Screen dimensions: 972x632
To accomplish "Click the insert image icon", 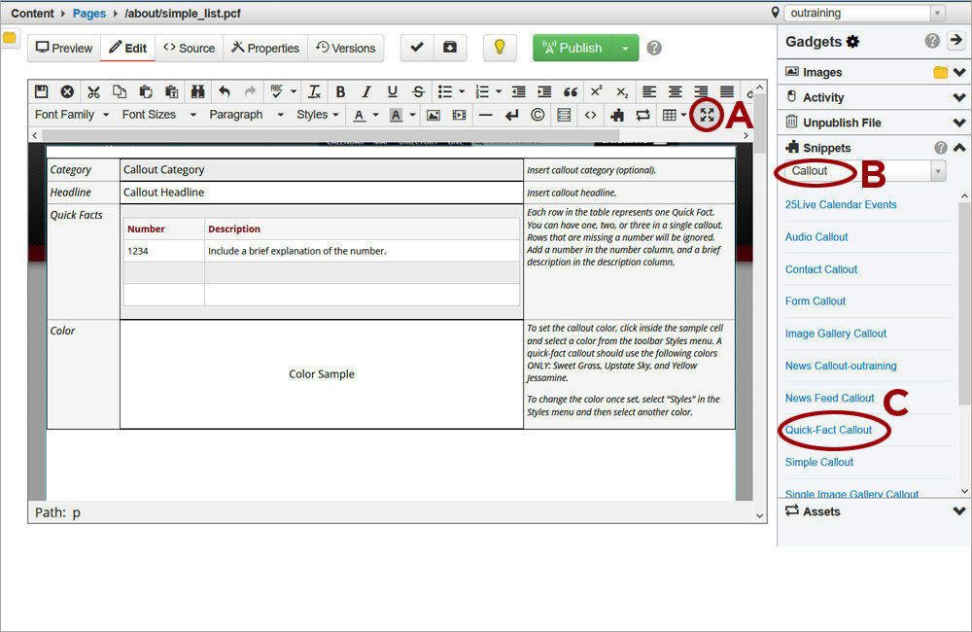I will tap(434, 115).
